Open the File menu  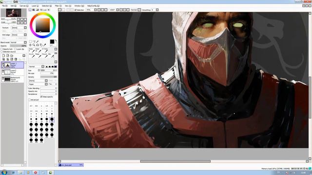coord(4,6)
